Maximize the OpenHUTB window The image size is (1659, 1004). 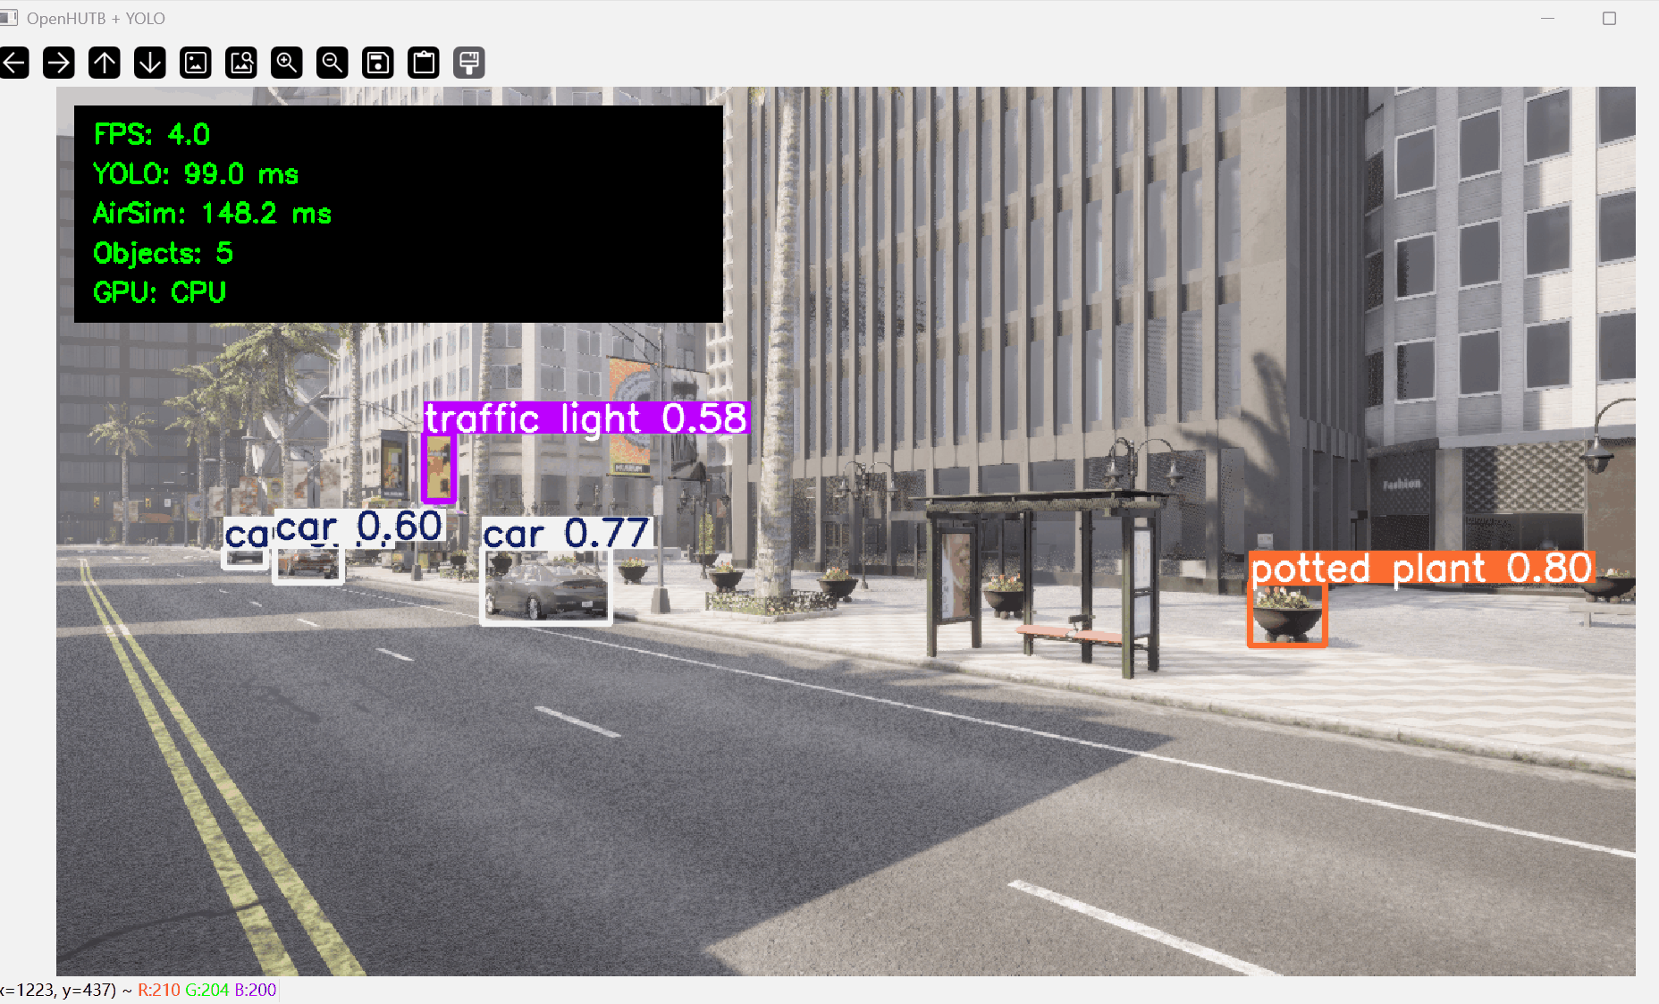tap(1610, 18)
